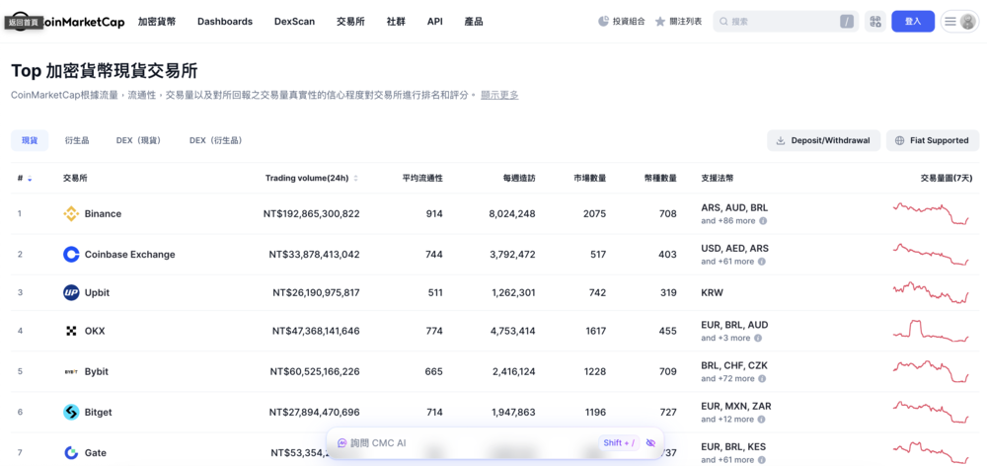Click the Bybit logo icon
The height and width of the screenshot is (466, 987).
[71, 371]
